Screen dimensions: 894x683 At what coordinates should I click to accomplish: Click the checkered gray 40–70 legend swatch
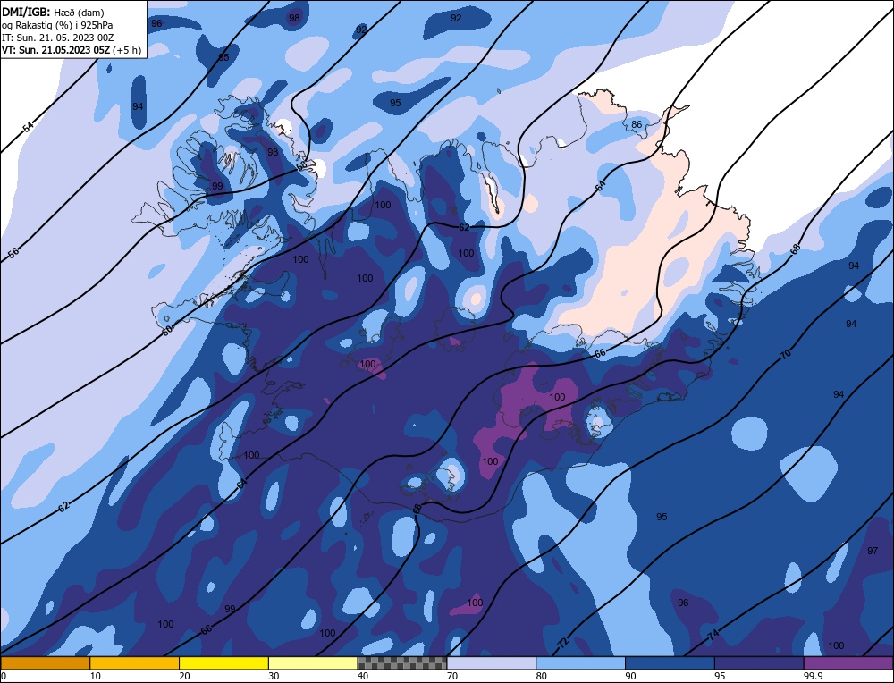point(402,663)
